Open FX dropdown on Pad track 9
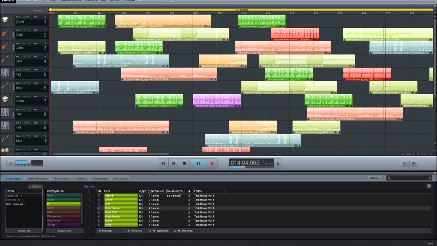 pos(45,123)
